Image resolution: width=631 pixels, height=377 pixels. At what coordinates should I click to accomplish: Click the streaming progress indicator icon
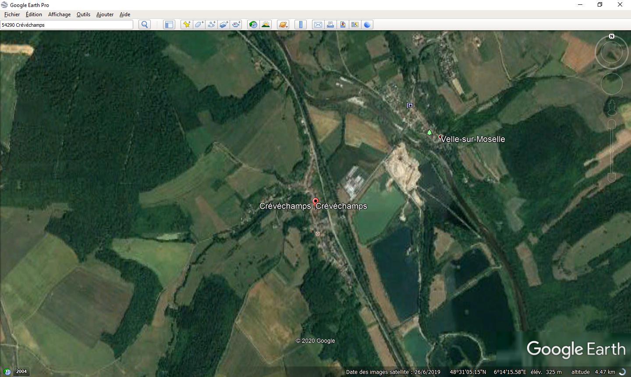click(622, 372)
